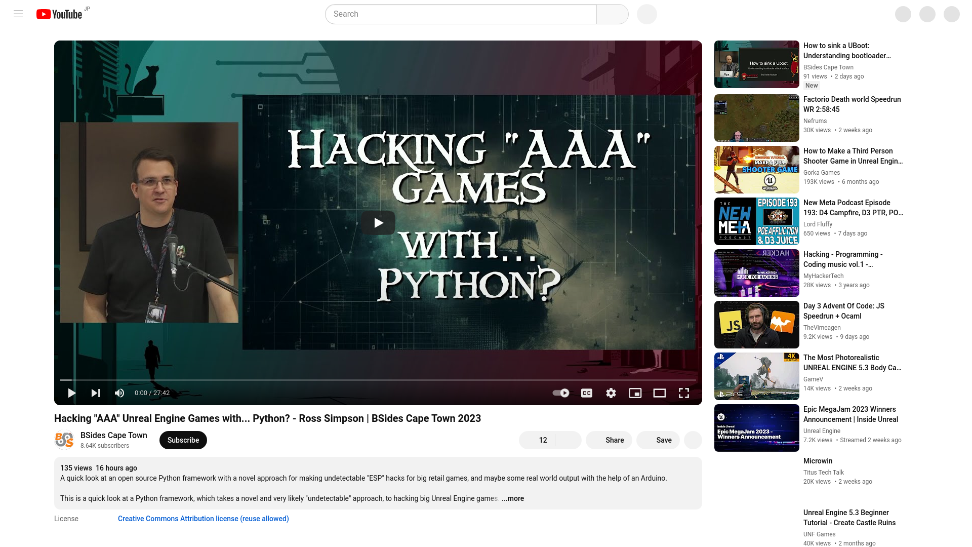
Task: Open New Meta Podcast Episode 193 thumbnail
Action: 757,221
